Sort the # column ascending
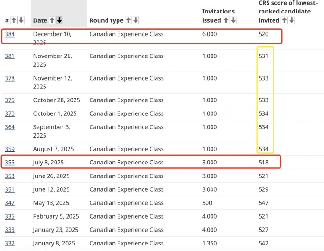 click(x=14, y=20)
